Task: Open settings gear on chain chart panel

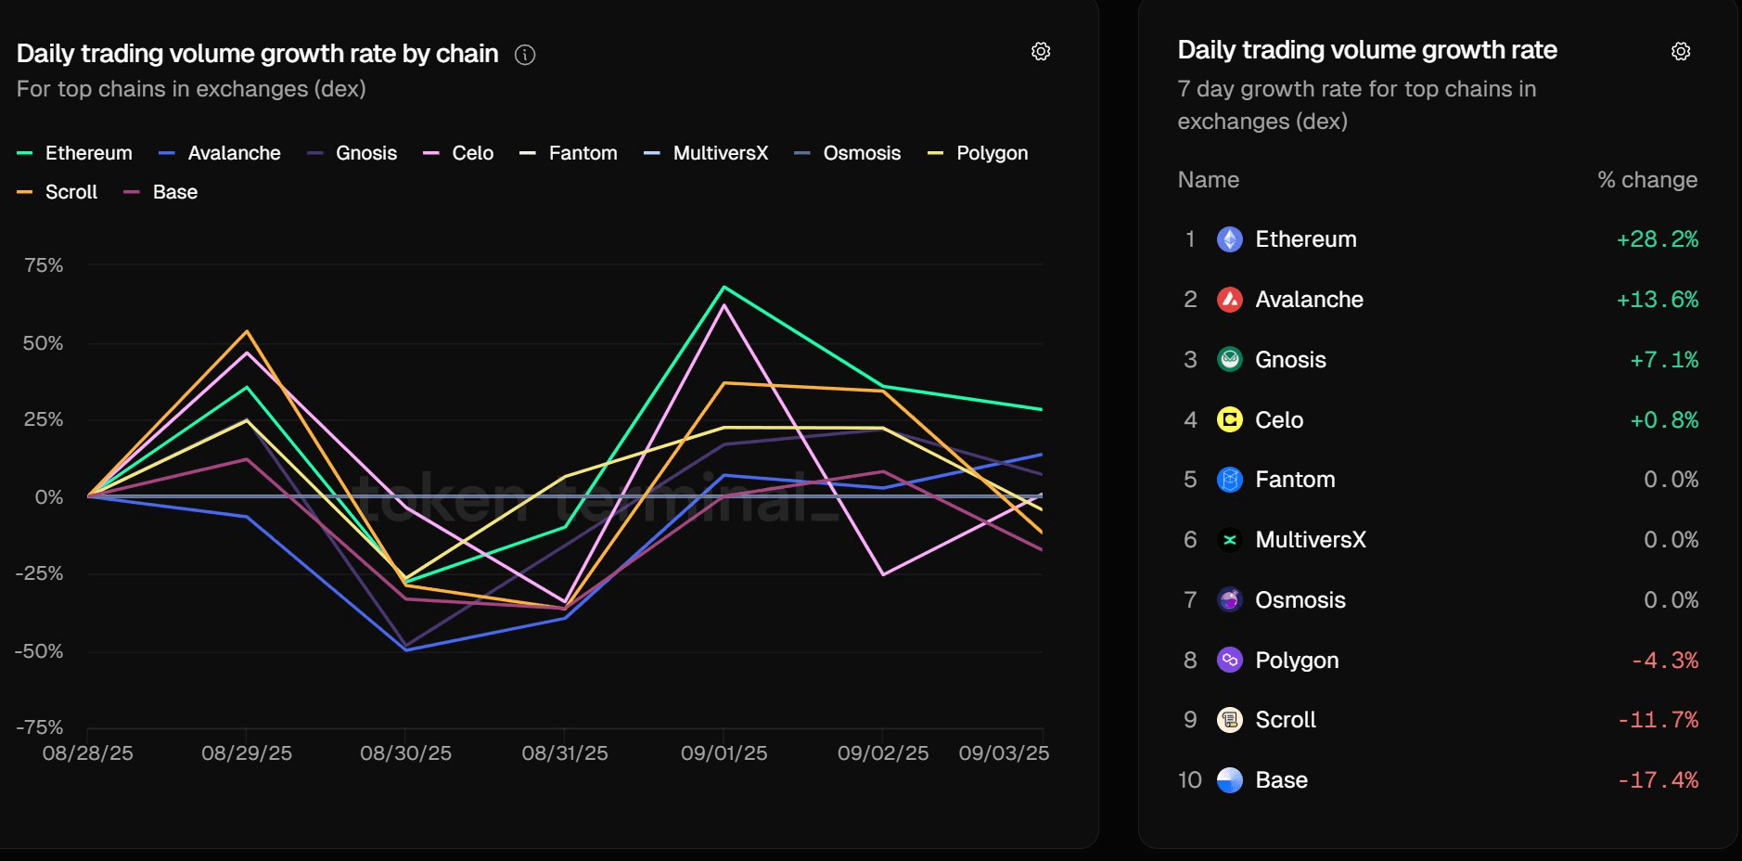Action: [x=1041, y=51]
